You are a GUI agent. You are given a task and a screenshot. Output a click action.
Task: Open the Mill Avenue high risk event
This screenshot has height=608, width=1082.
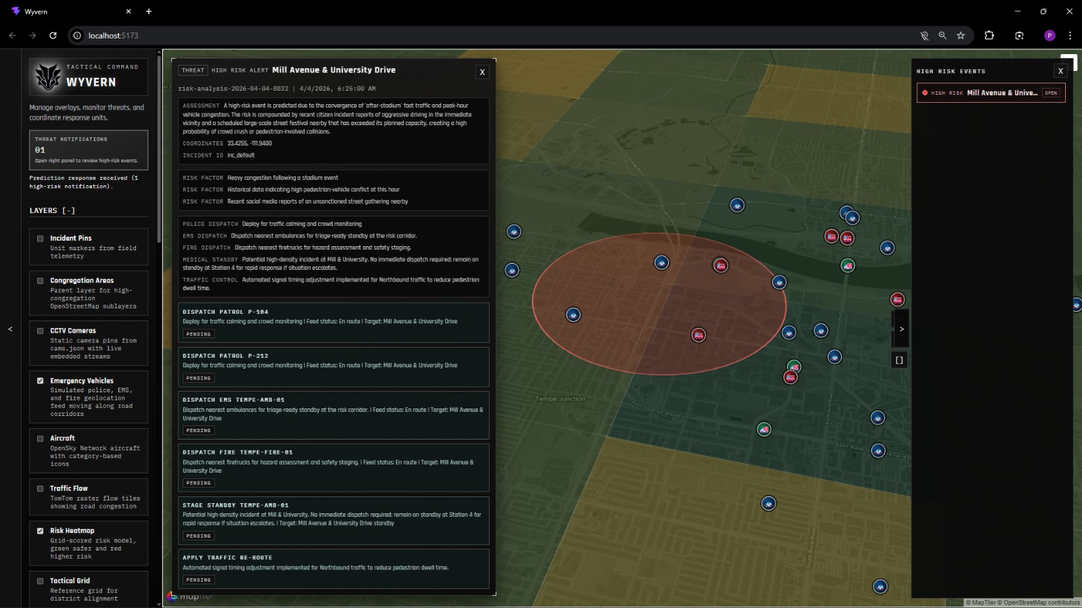(991, 93)
